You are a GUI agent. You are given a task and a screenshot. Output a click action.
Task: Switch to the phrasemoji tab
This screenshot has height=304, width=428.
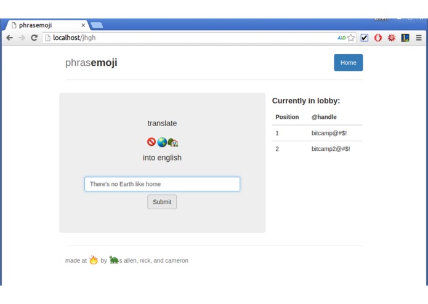[46, 25]
